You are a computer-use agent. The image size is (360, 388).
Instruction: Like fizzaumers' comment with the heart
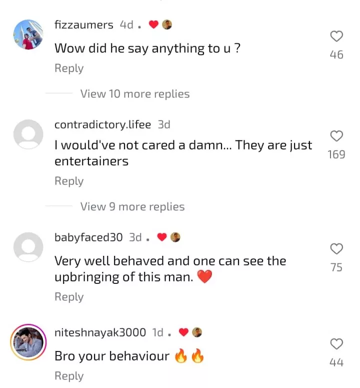click(x=337, y=36)
